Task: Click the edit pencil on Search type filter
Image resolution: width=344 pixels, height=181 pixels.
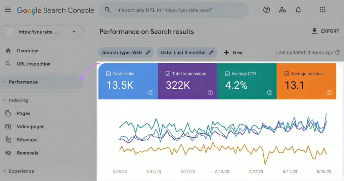Action: (x=148, y=52)
